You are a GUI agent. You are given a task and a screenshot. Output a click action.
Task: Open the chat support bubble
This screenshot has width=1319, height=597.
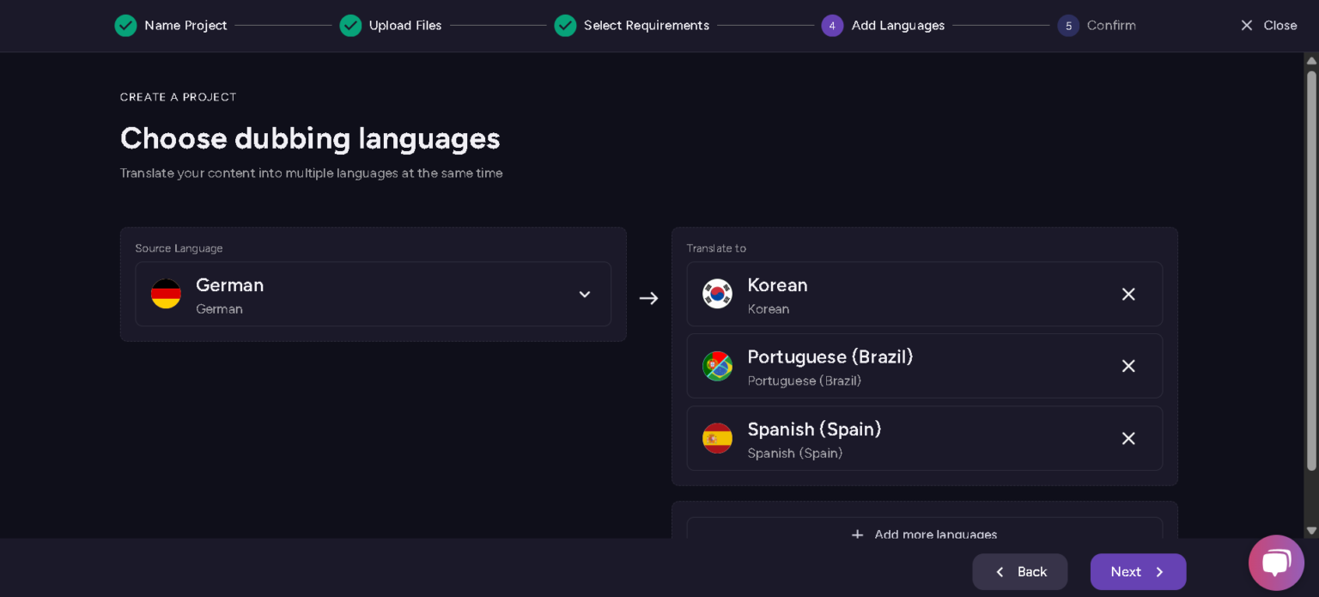(1276, 563)
